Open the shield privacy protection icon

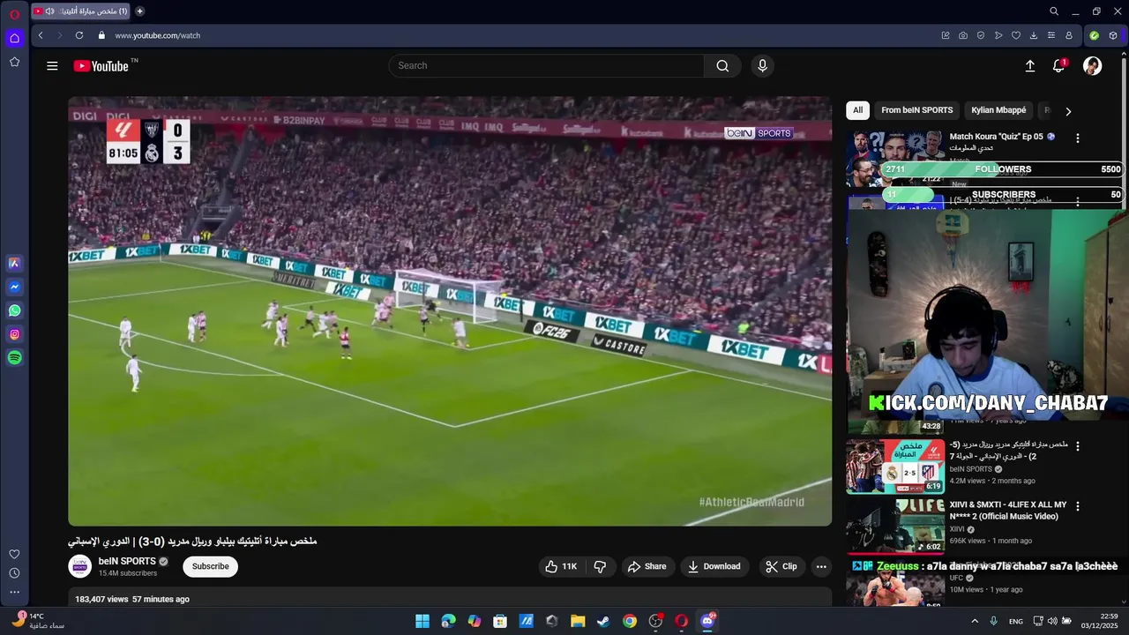coord(981,35)
